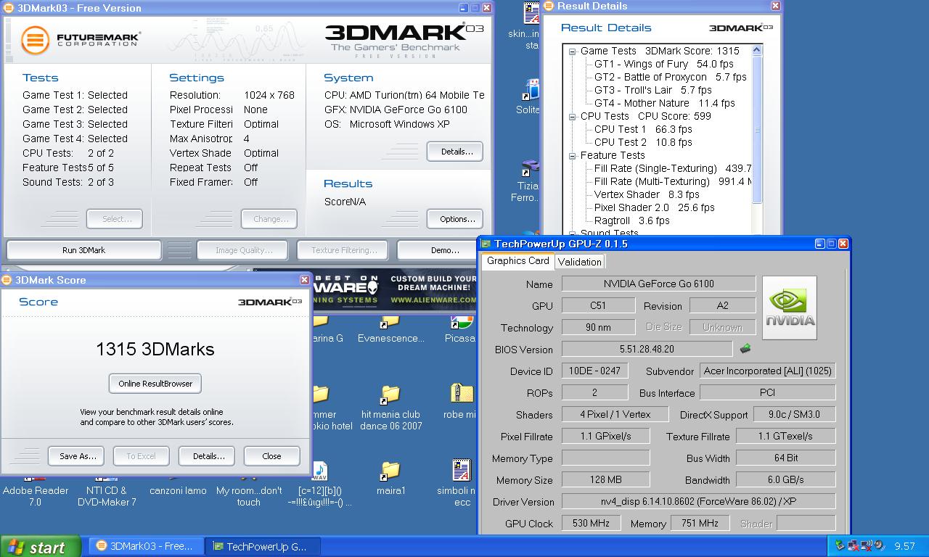Open the WAV audio file icon on the desktop

319,471
